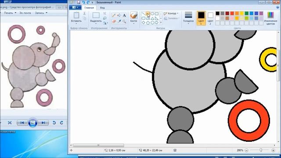This screenshot has width=281, height=158.
Task: Click the Undo arrow in Paint title bar
Action: click(x=83, y=2)
